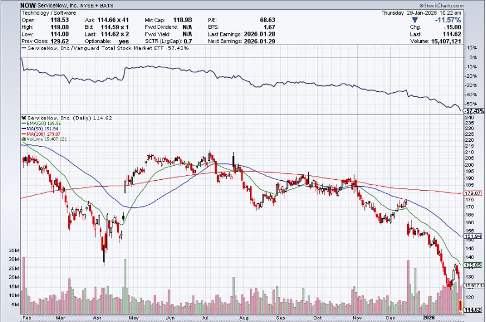
Task: Click the -11.57% percent change figure
Action: click(448, 20)
